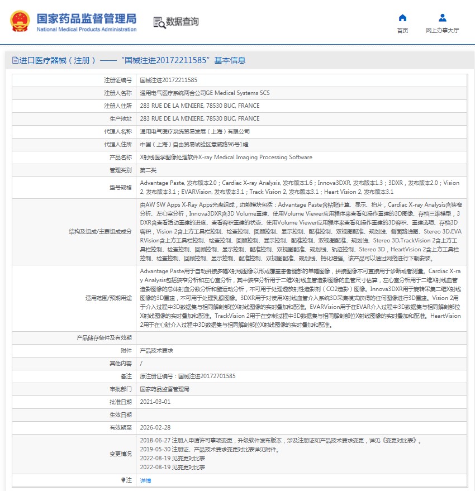Click the 数据查询 heading text
Image resolution: width=475 pixels, height=491 pixels.
(182, 22)
